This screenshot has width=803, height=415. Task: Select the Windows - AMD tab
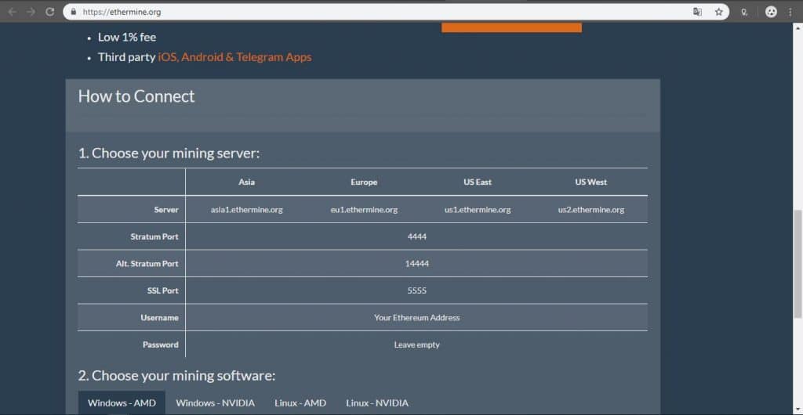point(122,402)
